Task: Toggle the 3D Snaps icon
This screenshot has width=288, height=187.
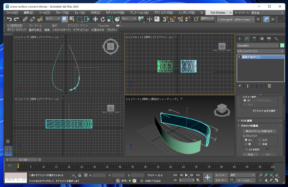Action: (x=166, y=19)
